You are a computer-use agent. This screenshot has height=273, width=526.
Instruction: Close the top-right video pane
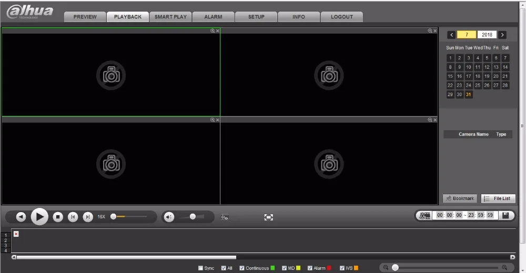435,31
